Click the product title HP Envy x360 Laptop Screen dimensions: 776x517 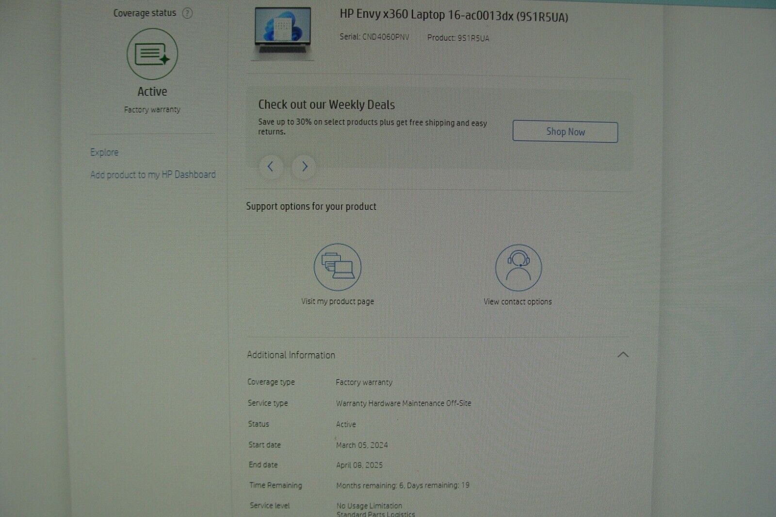pyautogui.click(x=454, y=16)
